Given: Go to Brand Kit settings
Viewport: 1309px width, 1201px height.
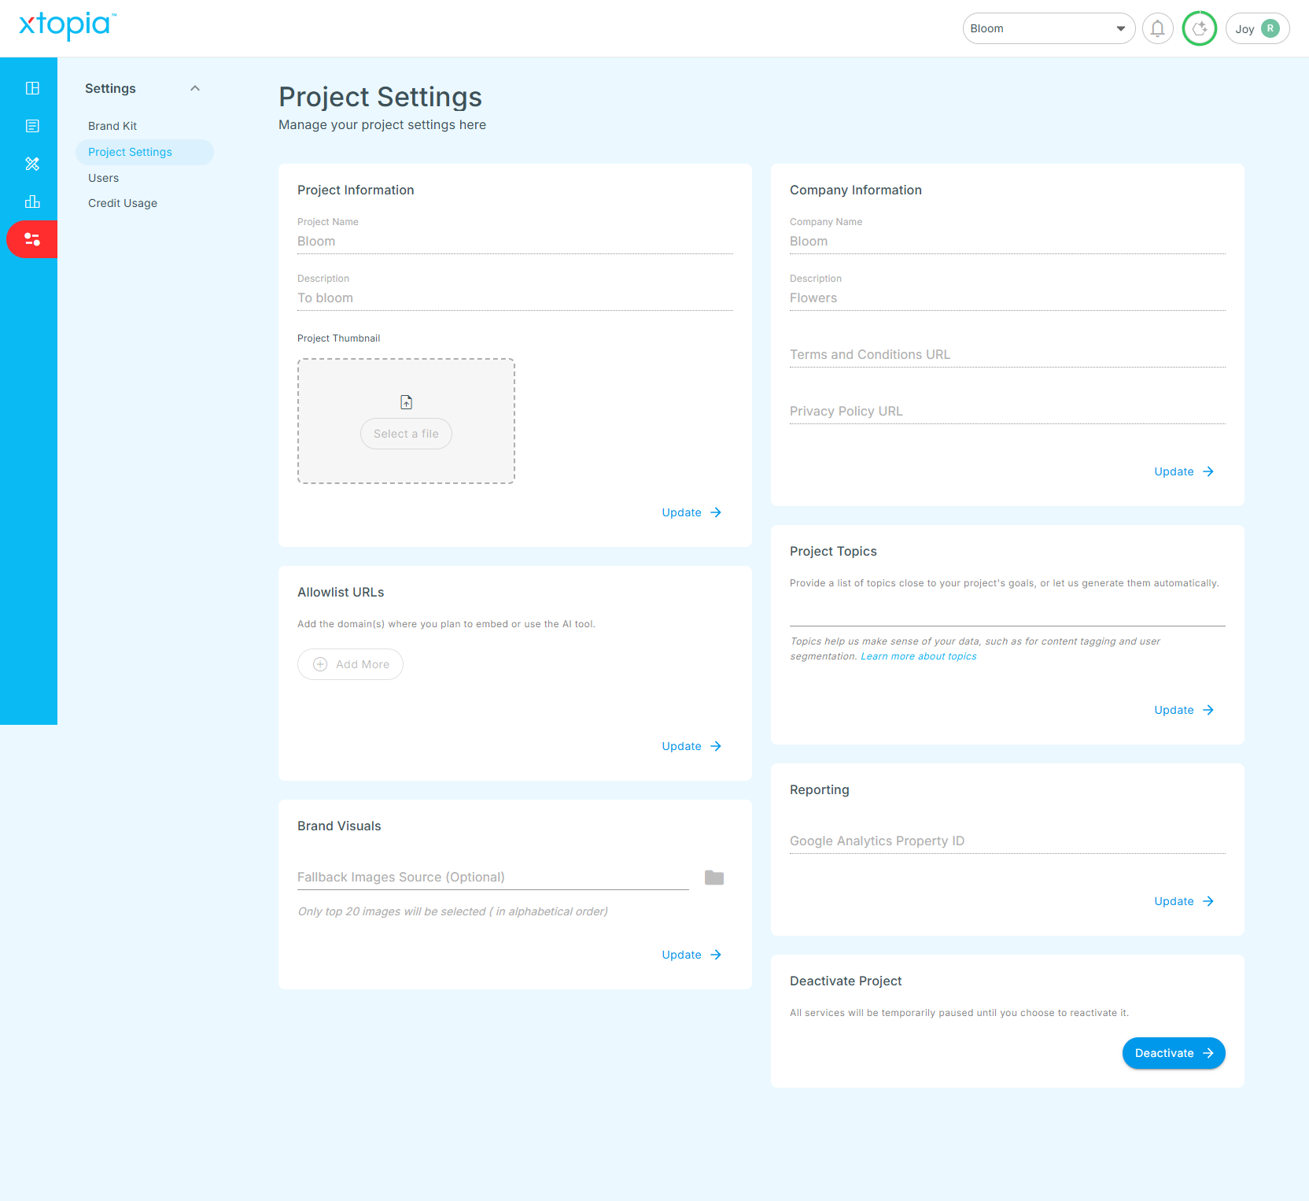Looking at the screenshot, I should [112, 126].
